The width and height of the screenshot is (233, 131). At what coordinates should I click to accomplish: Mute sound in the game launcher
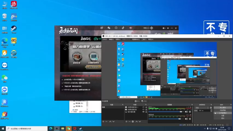164,28
